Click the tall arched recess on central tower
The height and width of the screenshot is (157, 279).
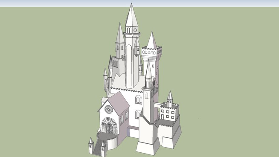tap(130, 66)
